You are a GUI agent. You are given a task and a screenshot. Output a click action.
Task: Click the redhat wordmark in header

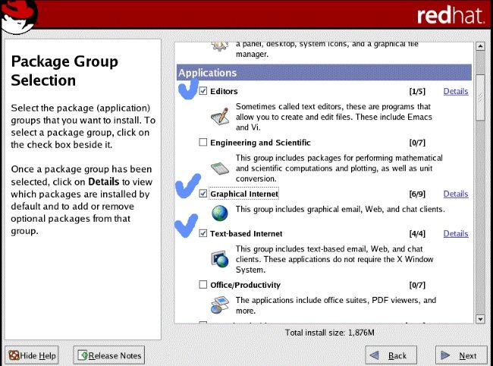click(x=451, y=15)
